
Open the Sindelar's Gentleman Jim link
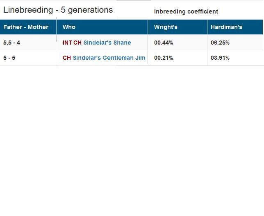click(109, 58)
